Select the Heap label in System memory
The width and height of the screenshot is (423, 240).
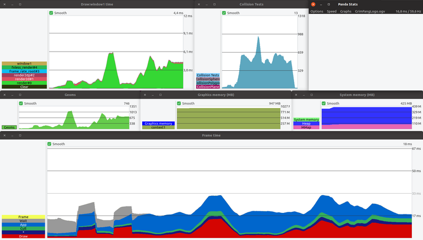[306, 123]
